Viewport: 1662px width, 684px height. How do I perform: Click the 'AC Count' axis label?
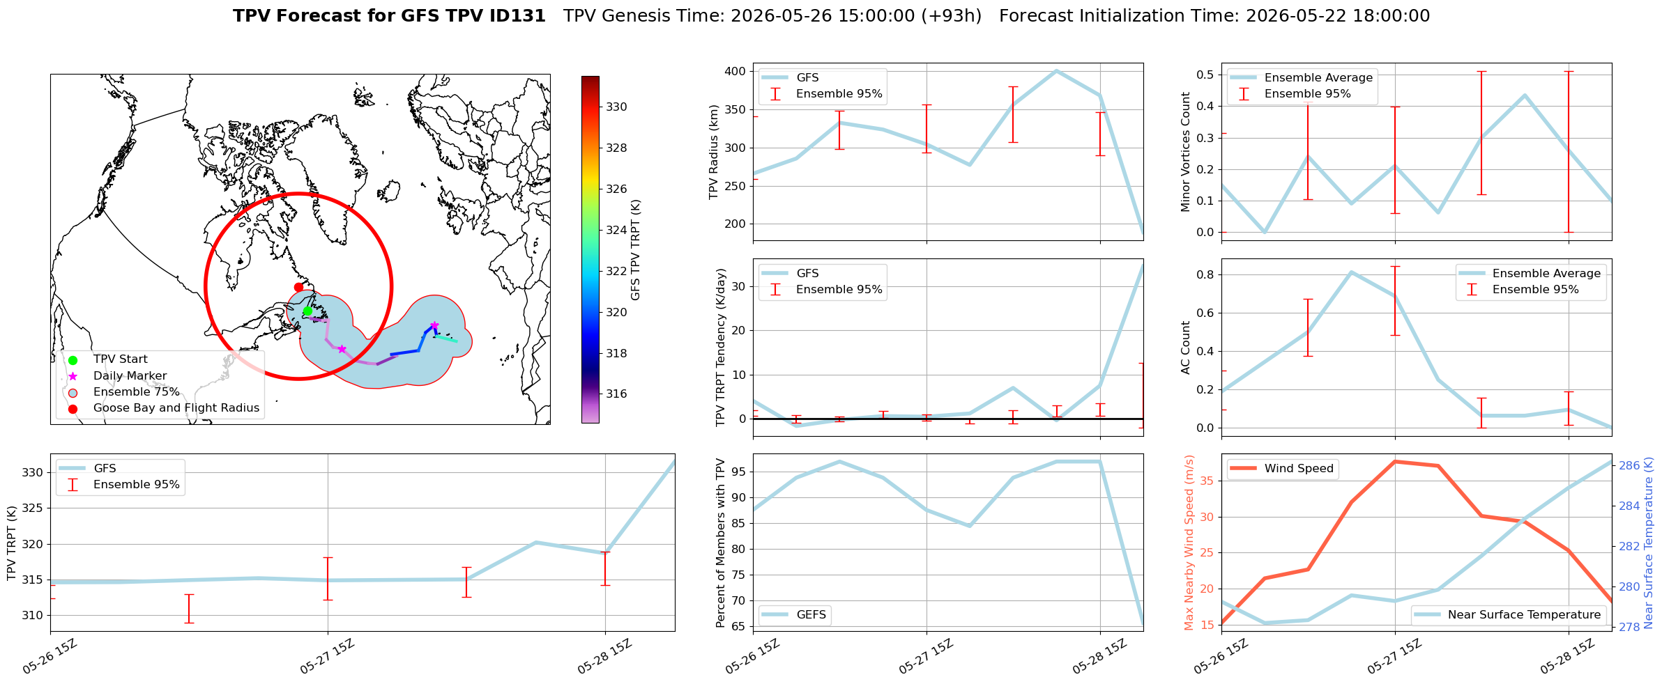click(x=1185, y=348)
